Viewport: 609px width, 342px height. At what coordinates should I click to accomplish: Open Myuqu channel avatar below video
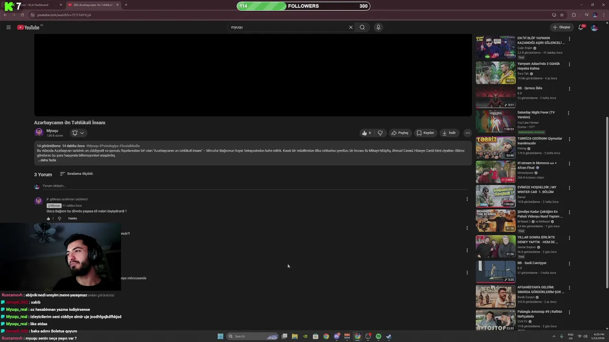tap(39, 133)
